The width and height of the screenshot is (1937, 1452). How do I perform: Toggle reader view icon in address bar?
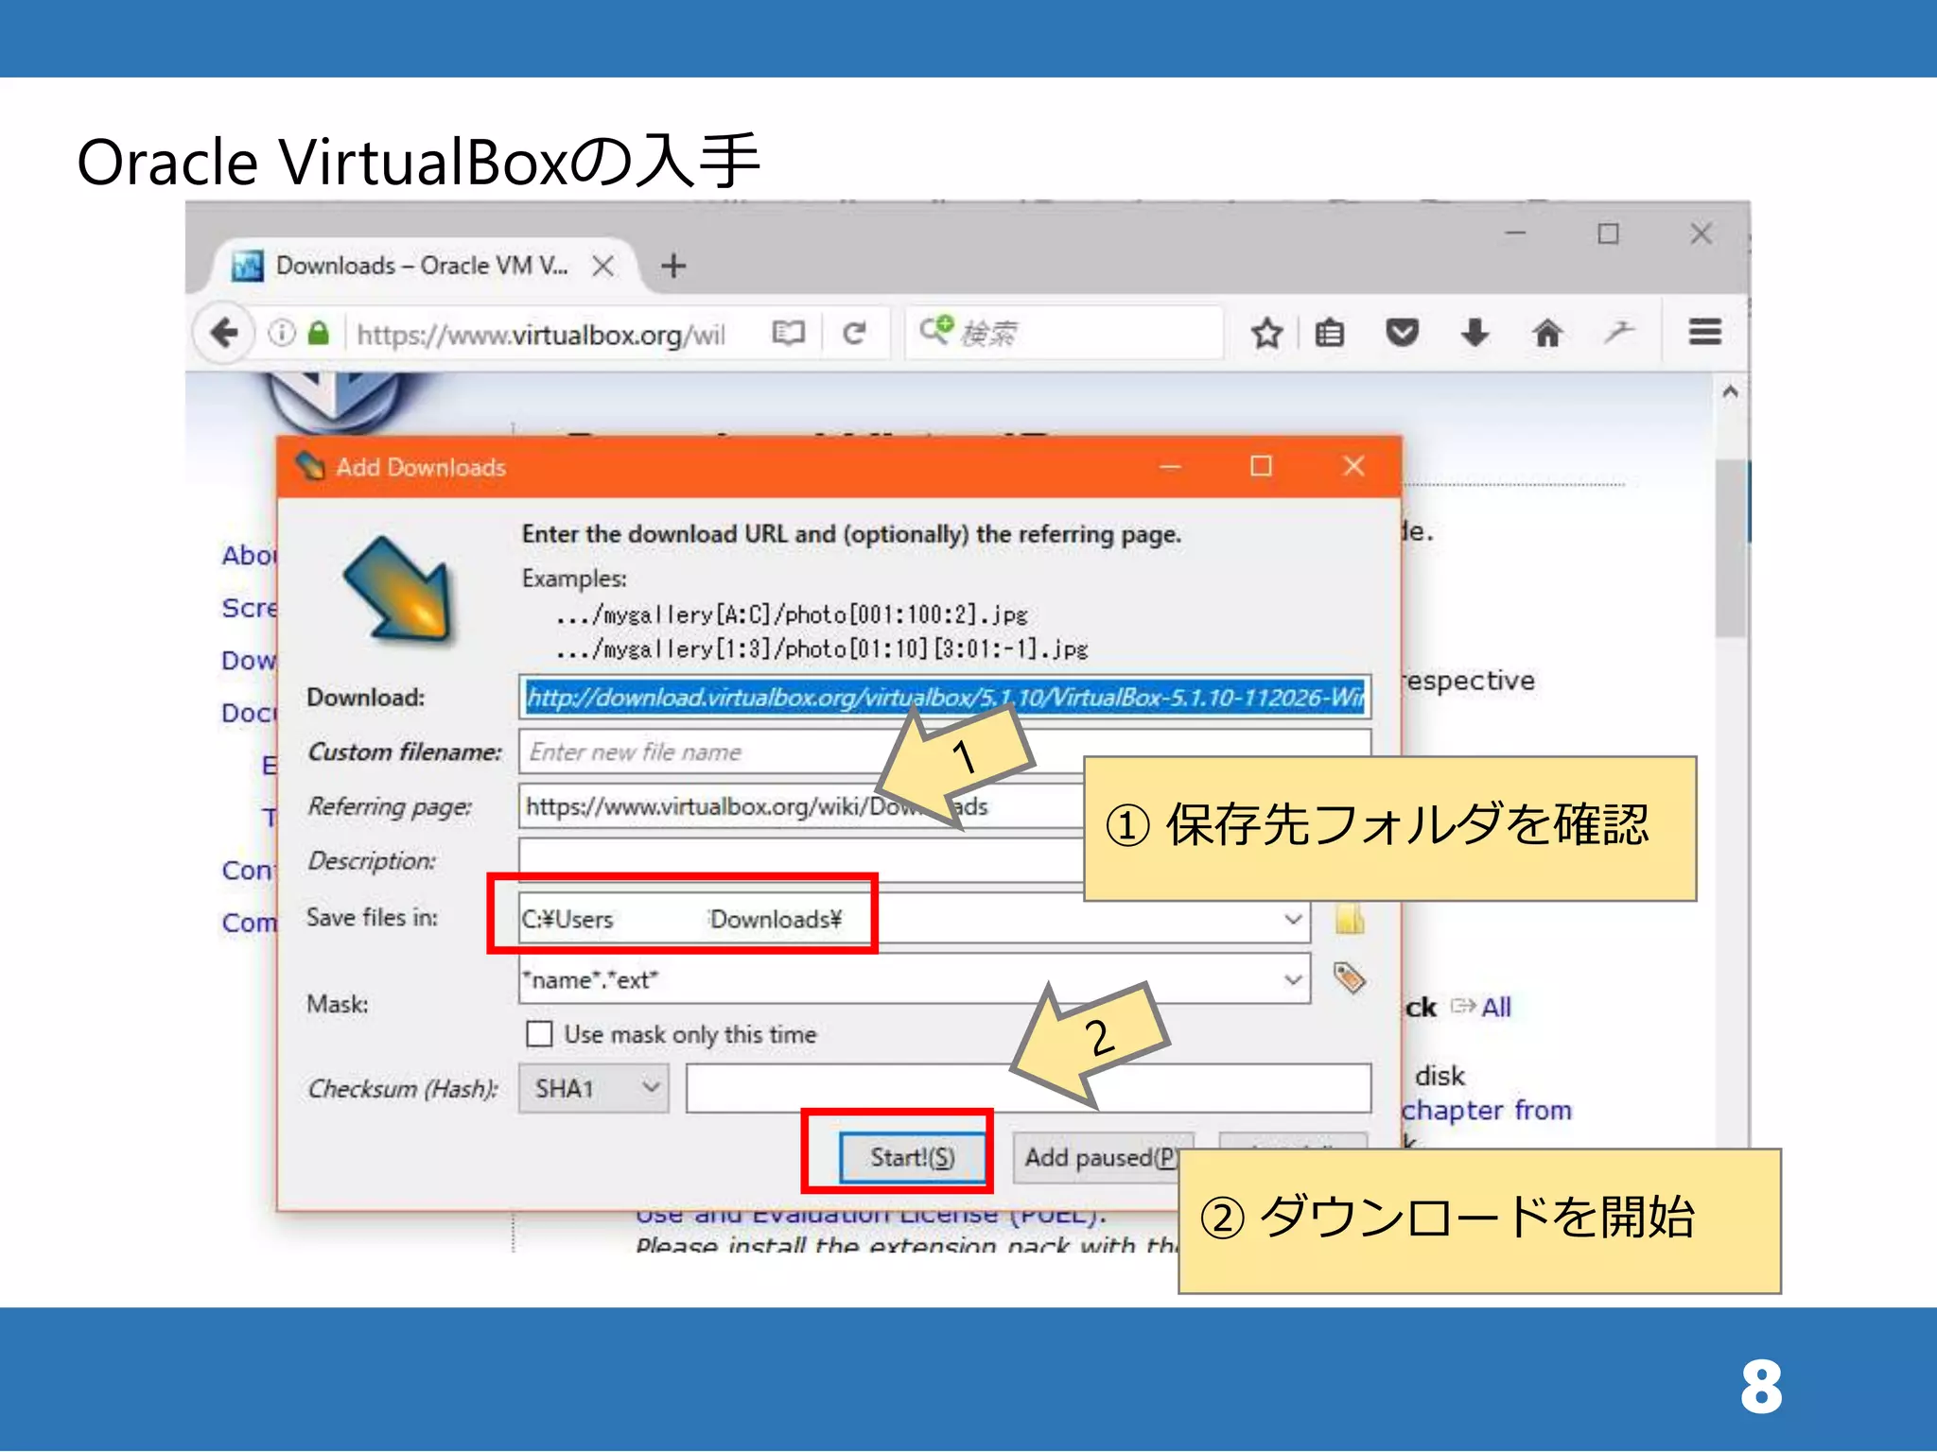pyautogui.click(x=788, y=333)
